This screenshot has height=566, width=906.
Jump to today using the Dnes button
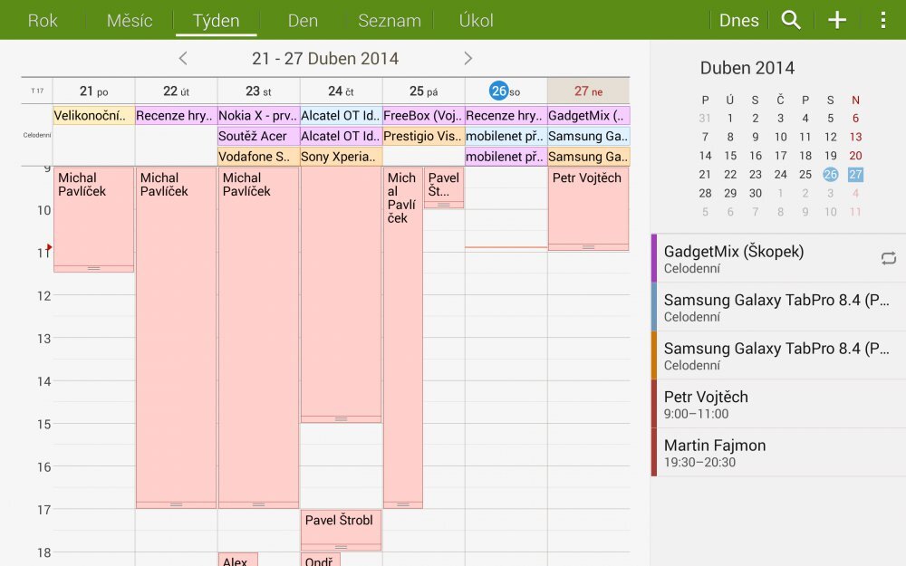click(738, 19)
